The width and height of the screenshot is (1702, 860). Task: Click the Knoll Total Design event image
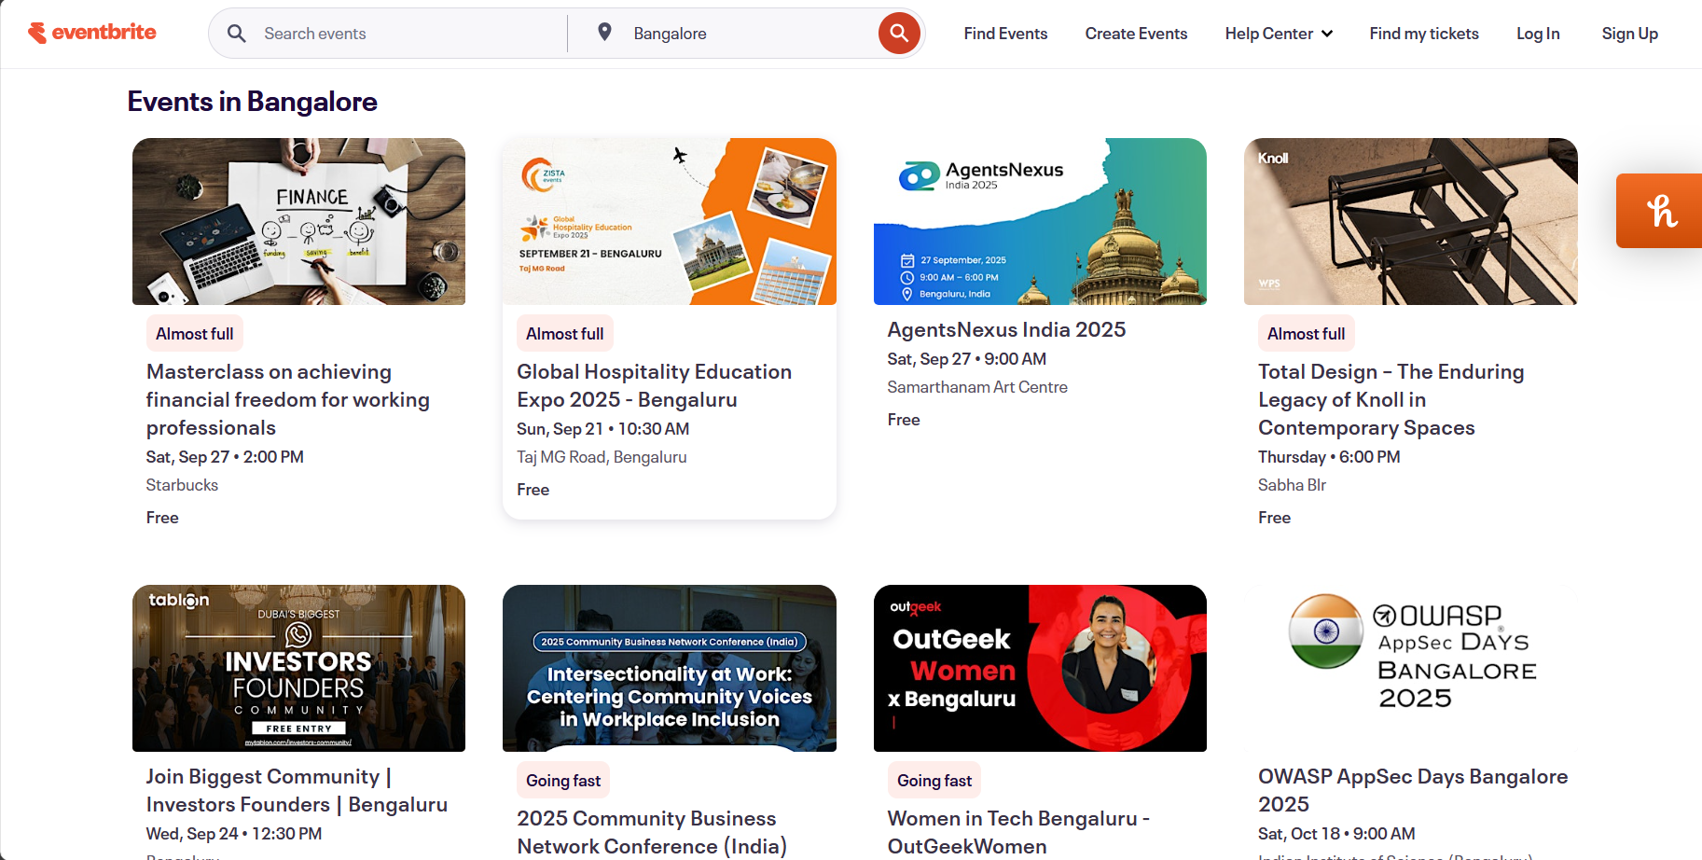click(x=1410, y=221)
